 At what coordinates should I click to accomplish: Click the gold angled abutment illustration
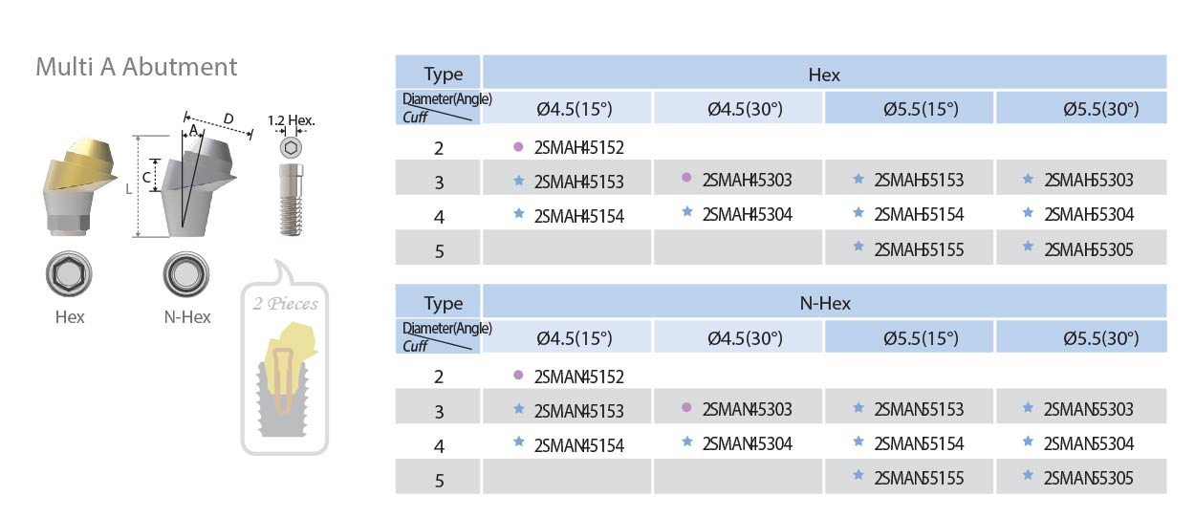click(74, 188)
